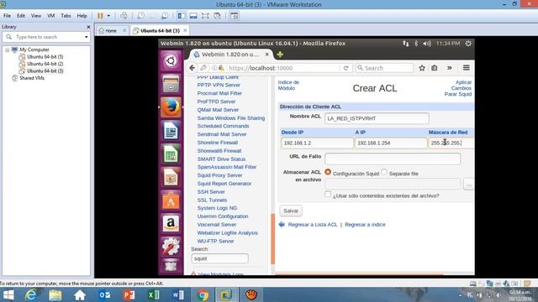538x302 pixels.
Task: Open LibreOffice Impress from launcher
Action: [x=171, y=177]
